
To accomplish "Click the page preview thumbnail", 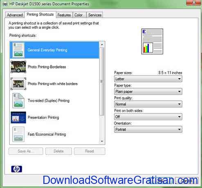I will coord(152,41).
